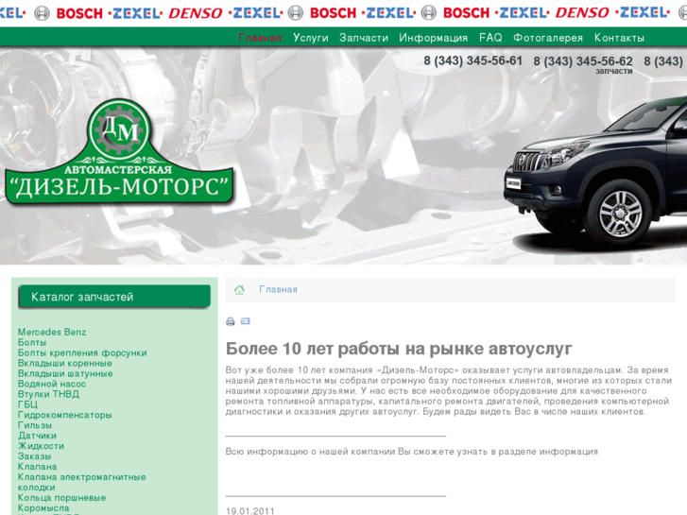
Task: Click the date 19.01.2011
Action: (249, 511)
